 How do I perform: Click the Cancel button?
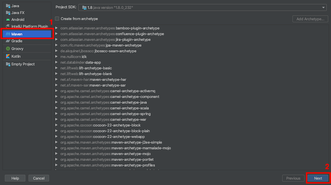point(38,178)
